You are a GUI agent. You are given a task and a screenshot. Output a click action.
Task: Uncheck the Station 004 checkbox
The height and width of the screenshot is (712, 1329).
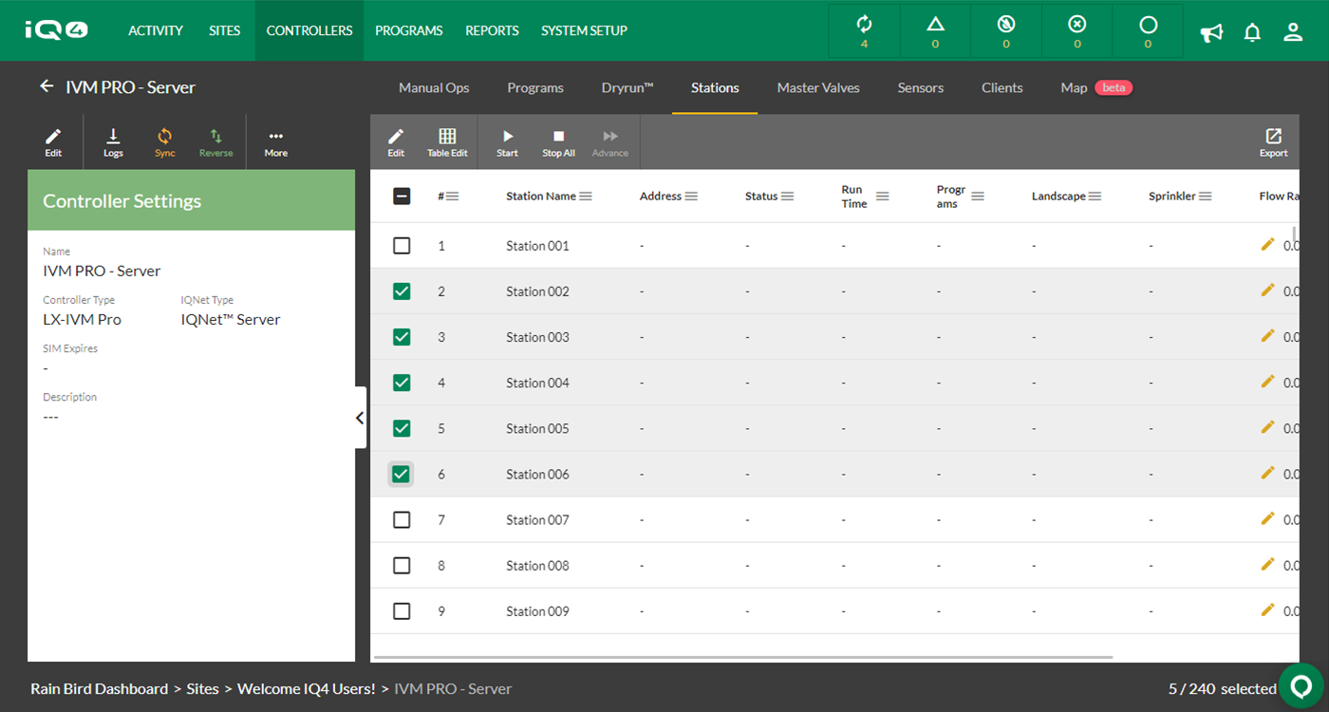tap(402, 383)
